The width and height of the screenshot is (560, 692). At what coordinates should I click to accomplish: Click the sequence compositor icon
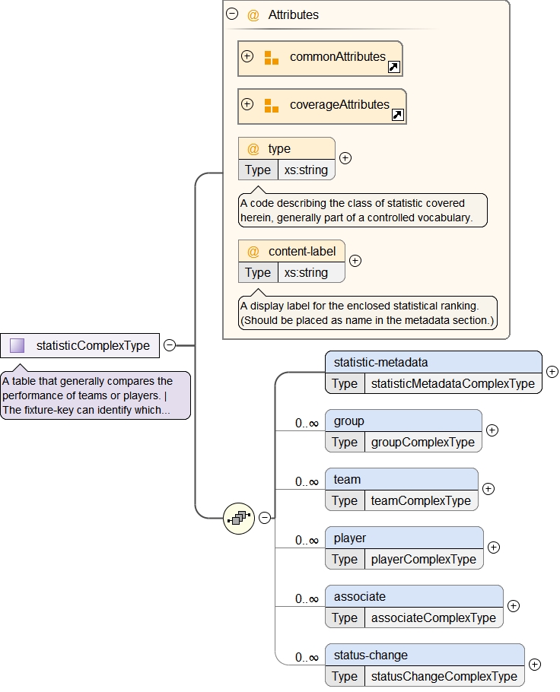coord(239,518)
